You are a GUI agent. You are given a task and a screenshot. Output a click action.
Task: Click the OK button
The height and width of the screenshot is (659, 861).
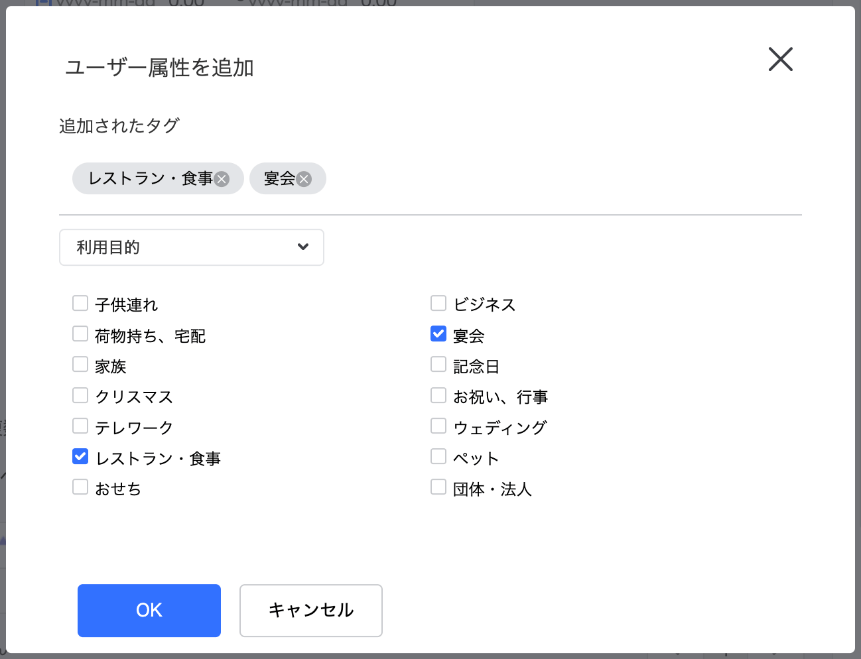click(x=149, y=611)
